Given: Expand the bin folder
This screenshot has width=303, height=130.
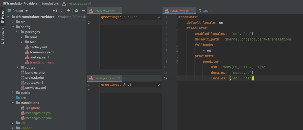Looking at the screenshot, I should tap(13, 22).
